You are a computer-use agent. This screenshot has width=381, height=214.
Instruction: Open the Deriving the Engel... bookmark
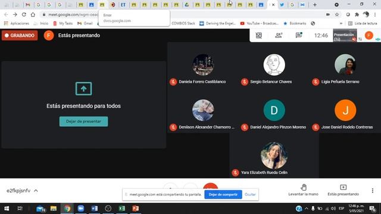pyautogui.click(x=217, y=23)
